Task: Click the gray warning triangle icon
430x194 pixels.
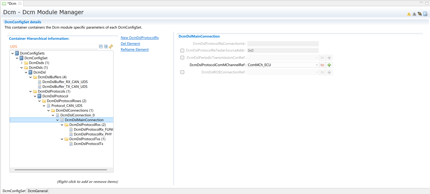Action: click(x=414, y=14)
